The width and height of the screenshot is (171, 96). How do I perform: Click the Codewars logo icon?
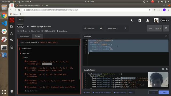[12, 20]
